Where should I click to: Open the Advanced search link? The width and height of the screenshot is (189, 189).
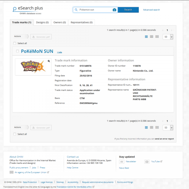click(x=151, y=10)
